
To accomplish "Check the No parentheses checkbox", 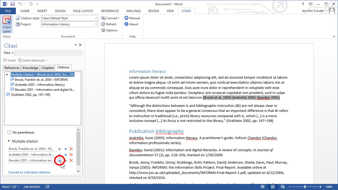I will click(10, 132).
